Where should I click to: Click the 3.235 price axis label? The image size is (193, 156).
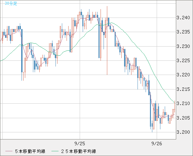click(x=183, y=32)
